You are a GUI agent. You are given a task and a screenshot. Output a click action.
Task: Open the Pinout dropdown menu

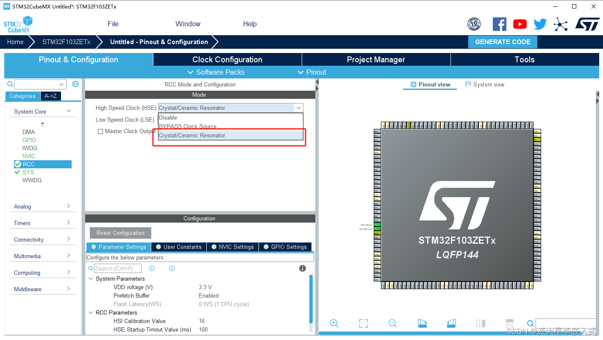(312, 72)
